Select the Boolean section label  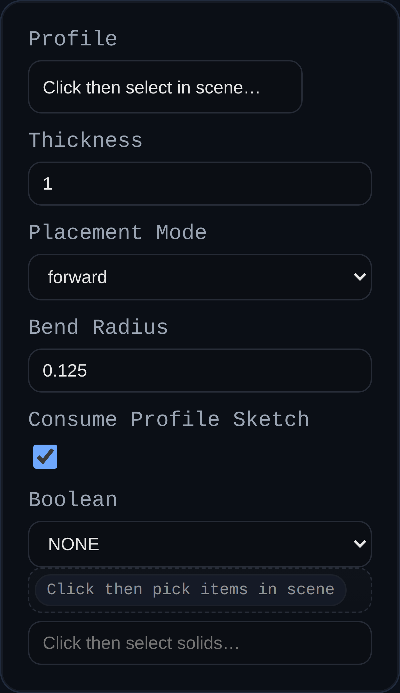[x=73, y=499]
